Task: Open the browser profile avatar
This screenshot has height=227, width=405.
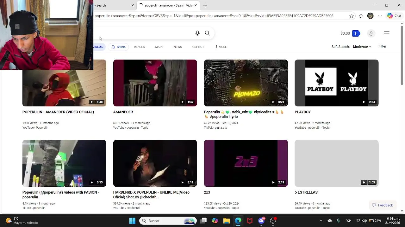Action: [370, 16]
